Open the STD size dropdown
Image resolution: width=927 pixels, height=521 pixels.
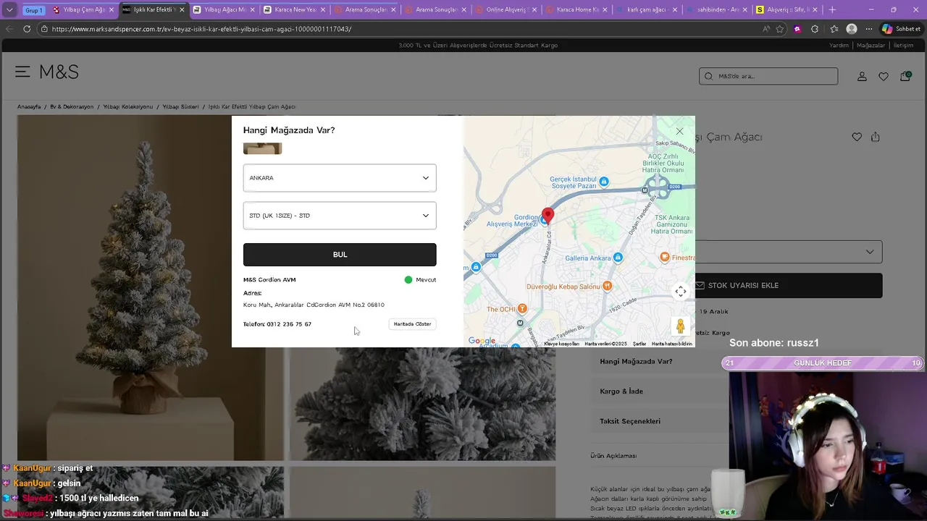(340, 216)
